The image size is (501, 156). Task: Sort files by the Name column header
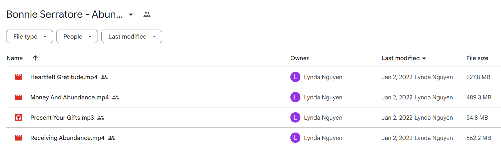click(x=15, y=58)
